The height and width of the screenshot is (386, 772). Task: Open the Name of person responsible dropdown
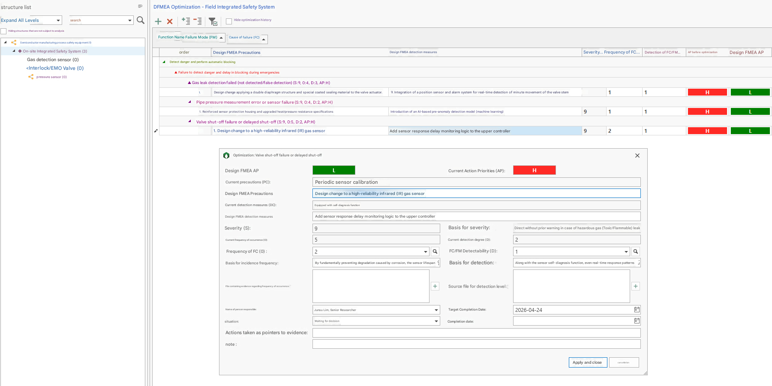(x=436, y=310)
